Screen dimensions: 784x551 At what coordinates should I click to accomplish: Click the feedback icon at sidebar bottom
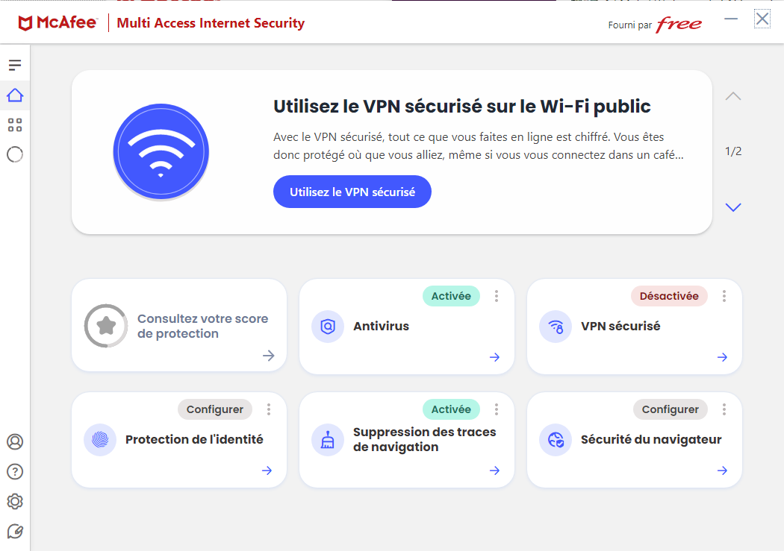coord(15,531)
